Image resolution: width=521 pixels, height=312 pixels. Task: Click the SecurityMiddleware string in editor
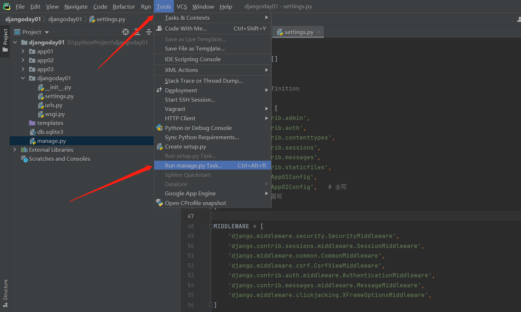[312, 236]
